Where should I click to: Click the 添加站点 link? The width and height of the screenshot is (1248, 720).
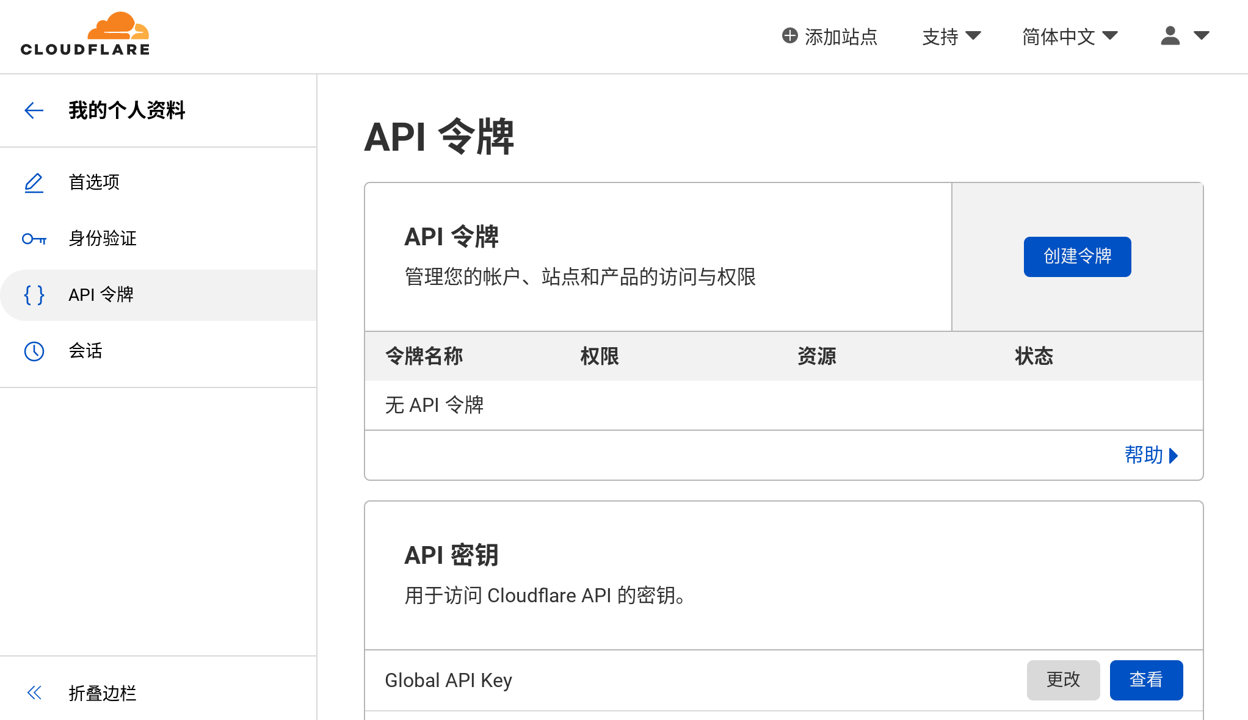point(830,37)
